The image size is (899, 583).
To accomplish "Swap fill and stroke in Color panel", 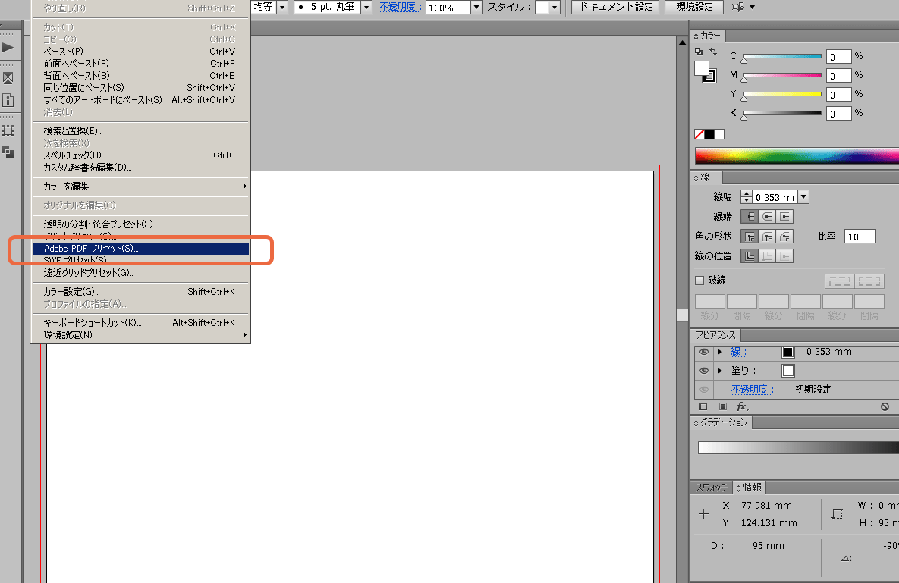I will click(x=713, y=52).
